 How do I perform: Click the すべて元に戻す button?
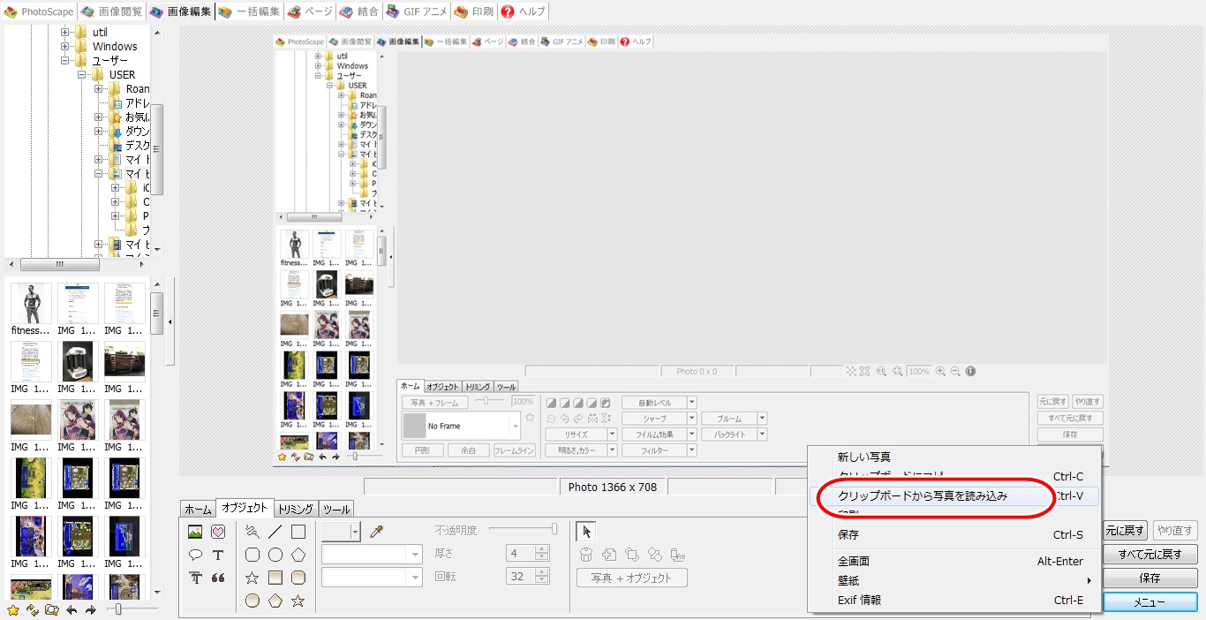click(x=1149, y=555)
